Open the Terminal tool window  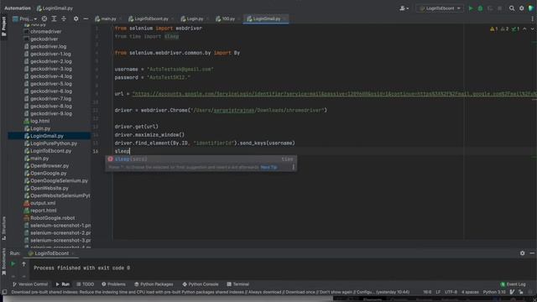238,284
